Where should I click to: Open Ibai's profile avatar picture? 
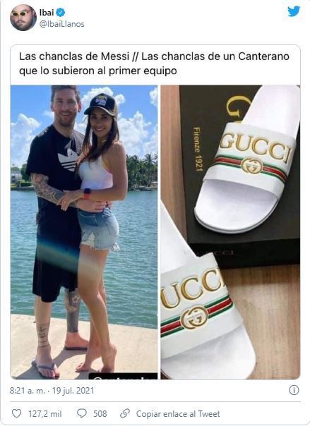(23, 18)
